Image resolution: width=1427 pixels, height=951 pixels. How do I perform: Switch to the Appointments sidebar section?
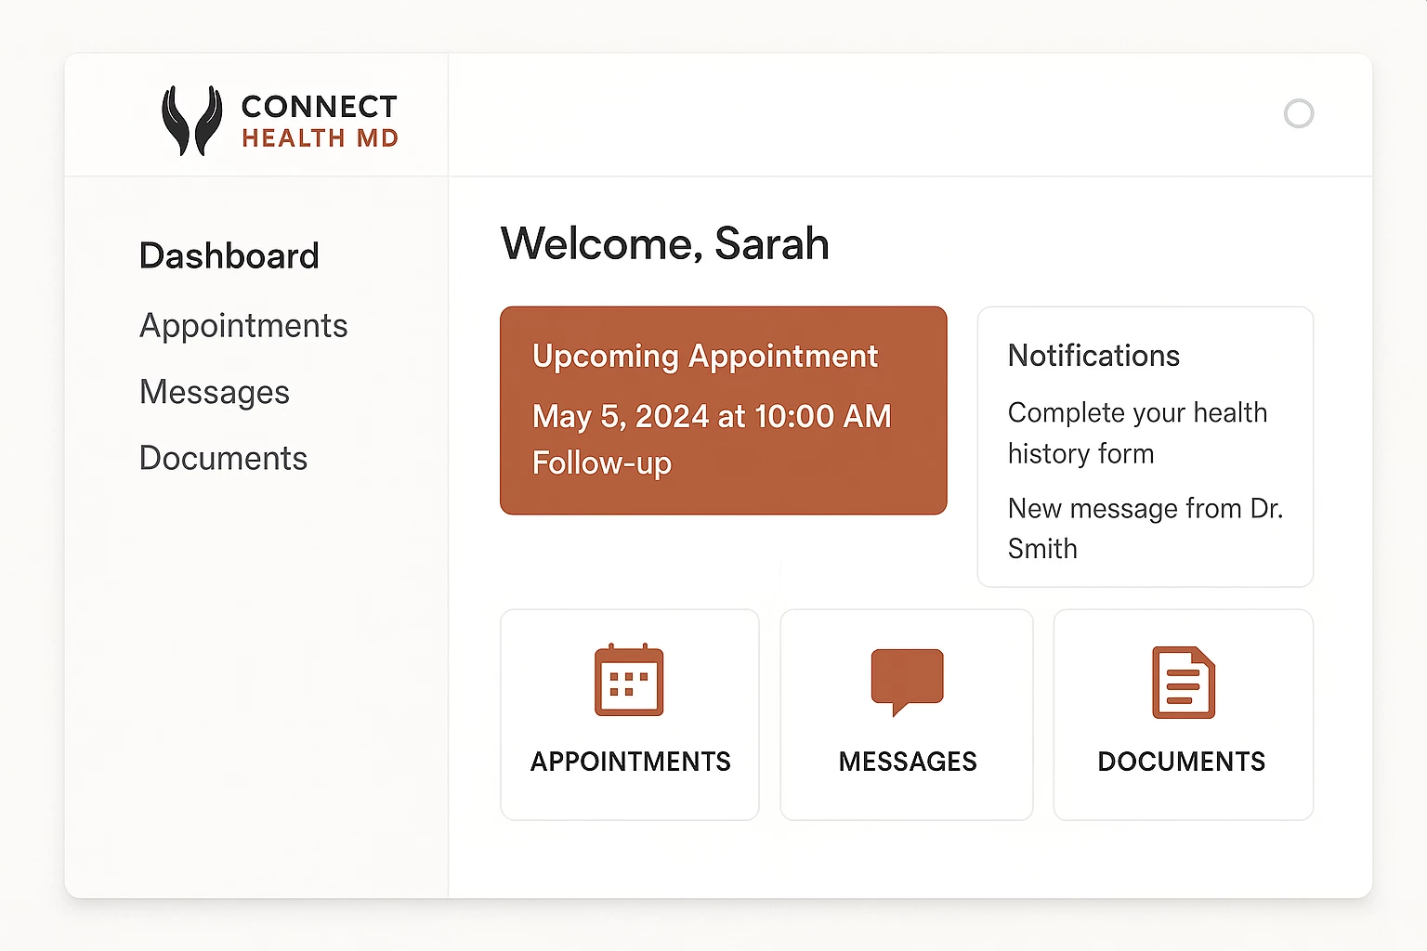tap(243, 325)
